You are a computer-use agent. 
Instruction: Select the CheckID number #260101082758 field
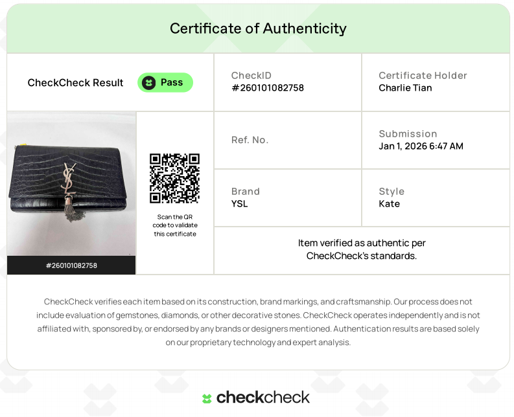pos(268,88)
